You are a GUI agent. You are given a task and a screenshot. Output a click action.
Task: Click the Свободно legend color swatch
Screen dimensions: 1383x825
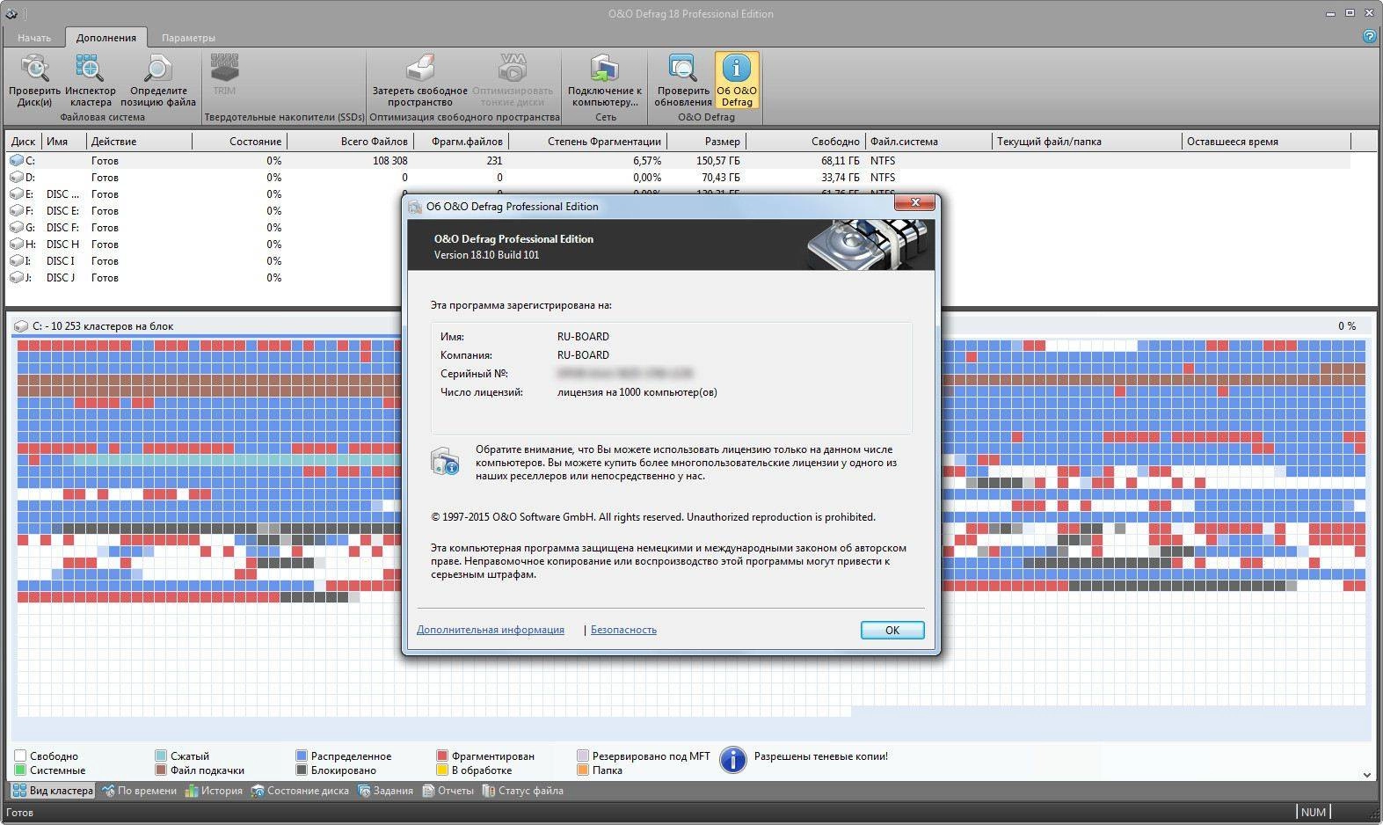(x=20, y=756)
